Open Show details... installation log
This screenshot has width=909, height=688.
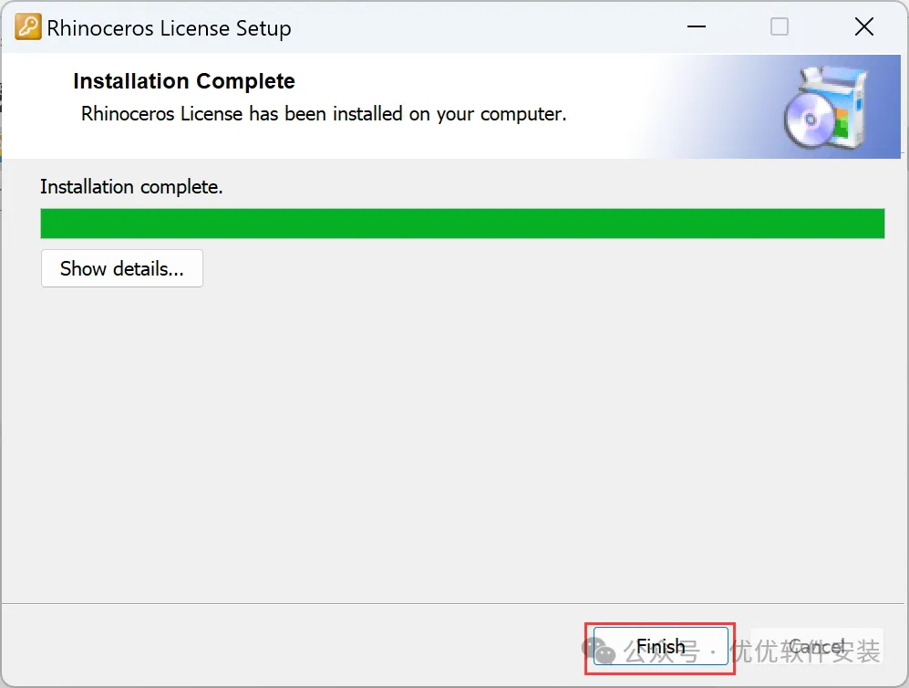point(122,268)
